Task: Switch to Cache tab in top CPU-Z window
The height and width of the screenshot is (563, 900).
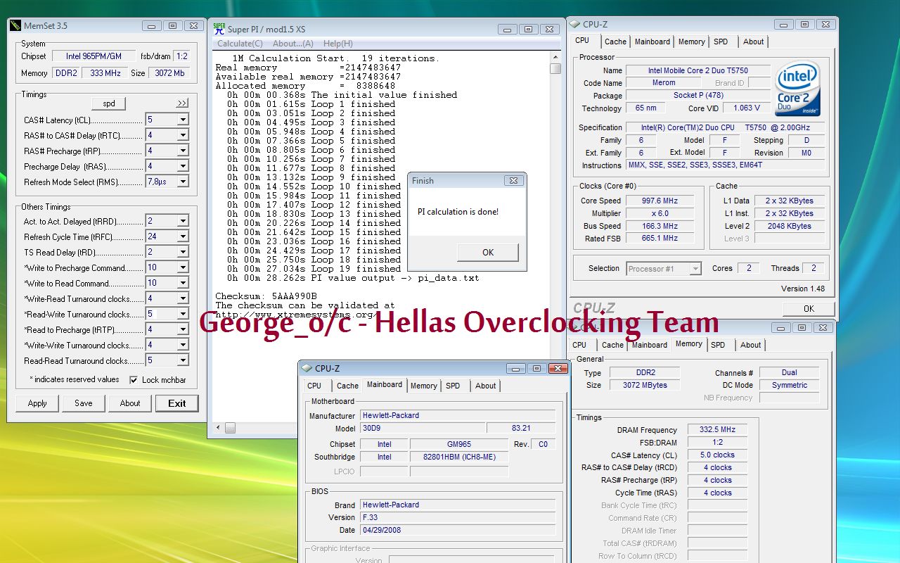Action: coord(615,42)
